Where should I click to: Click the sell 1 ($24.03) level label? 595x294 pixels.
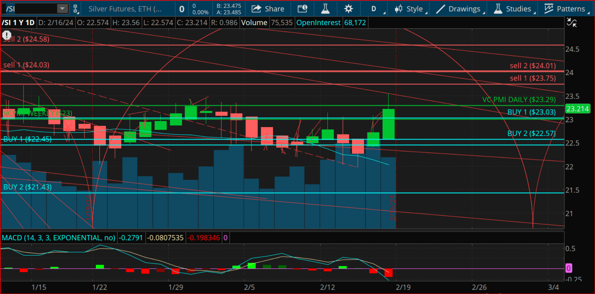click(26, 65)
